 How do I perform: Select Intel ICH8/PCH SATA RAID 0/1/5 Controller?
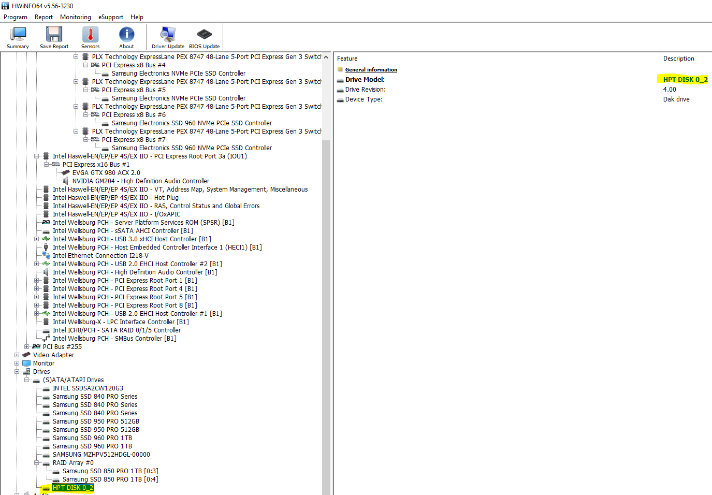(x=117, y=330)
